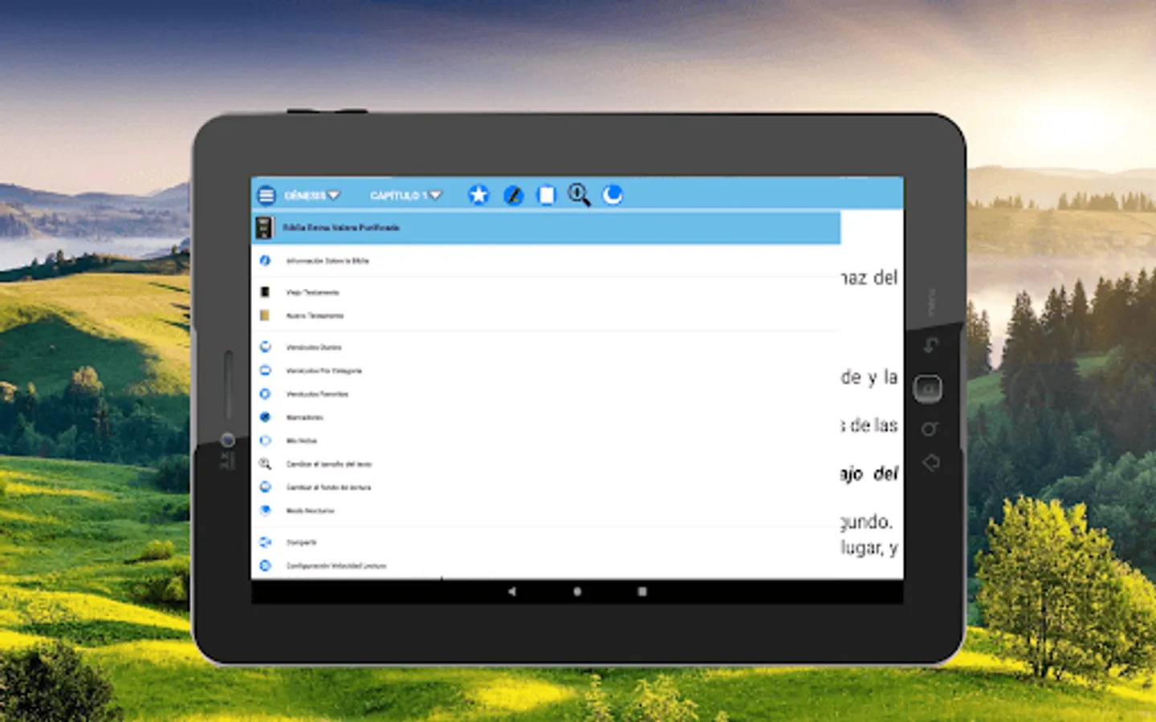1156x722 pixels.
Task: Click the Biblia Reina Valera Purificada header
Action: 546,228
